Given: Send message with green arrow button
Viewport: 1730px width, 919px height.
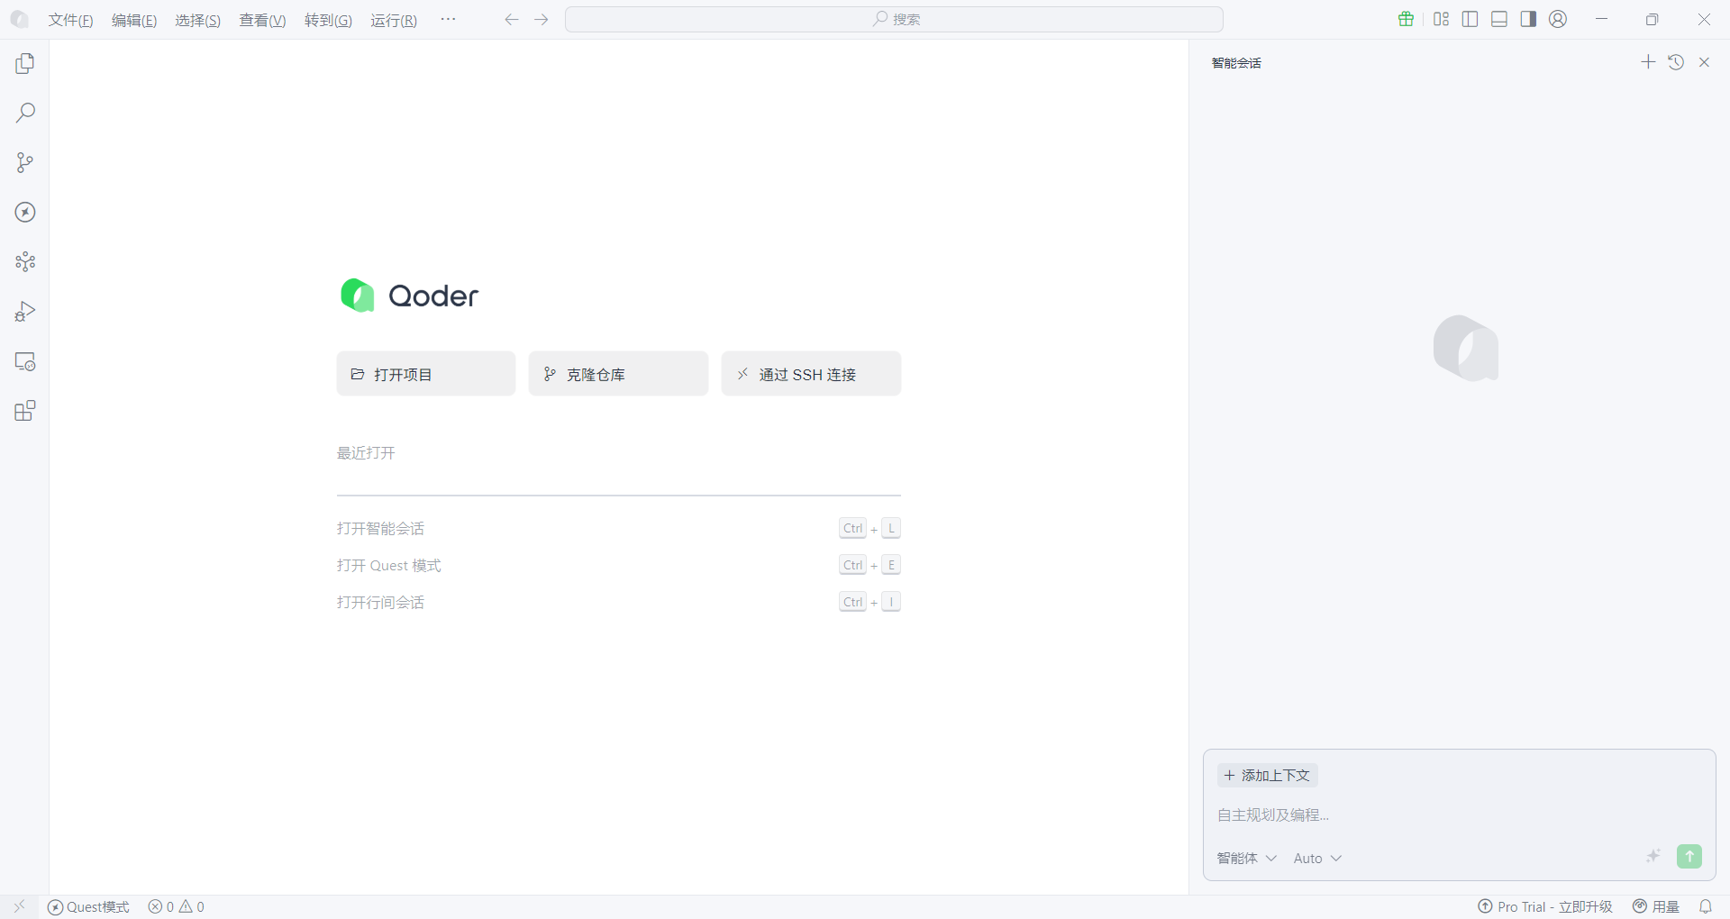Looking at the screenshot, I should pyautogui.click(x=1689, y=856).
